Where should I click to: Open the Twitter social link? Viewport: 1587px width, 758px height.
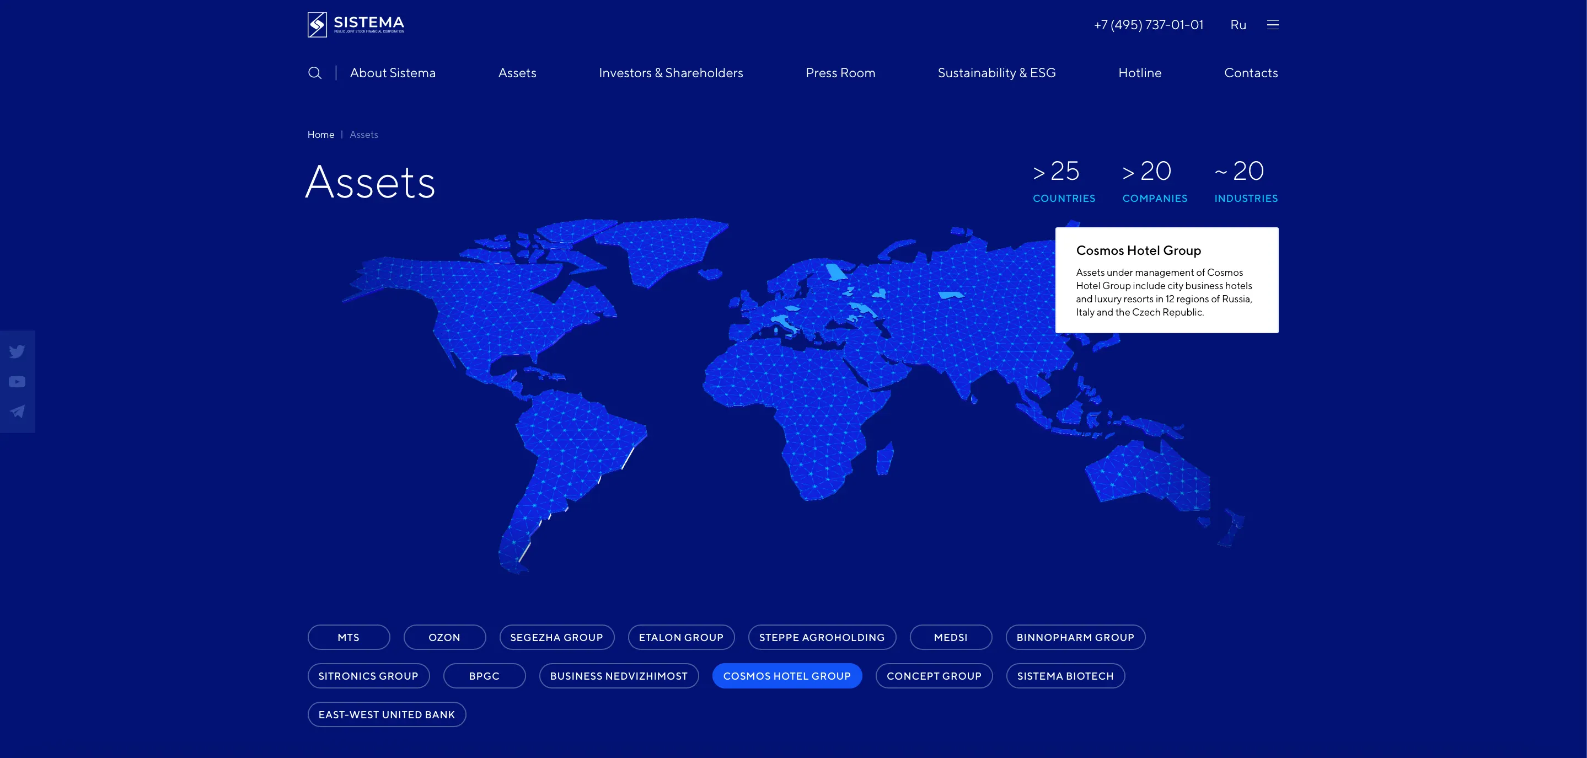click(17, 351)
